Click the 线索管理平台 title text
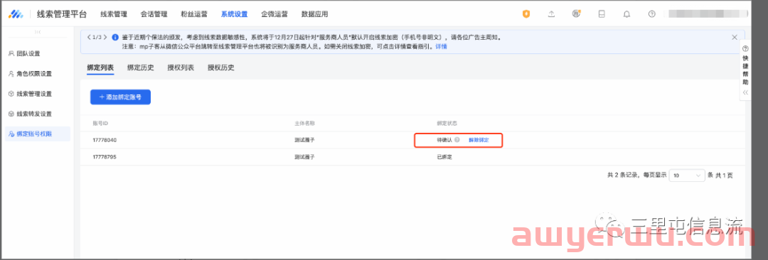Image resolution: width=768 pixels, height=260 pixels. point(62,14)
